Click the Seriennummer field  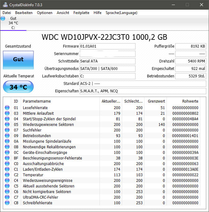(x=108, y=54)
